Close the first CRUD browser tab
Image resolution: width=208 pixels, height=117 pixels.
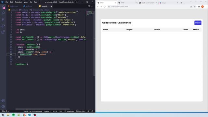coord(115,3)
